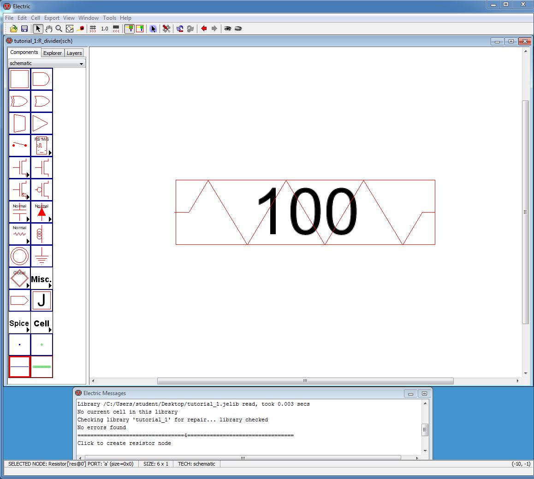Select the Zoom magnifier tool
534x479 pixels.
coord(59,29)
